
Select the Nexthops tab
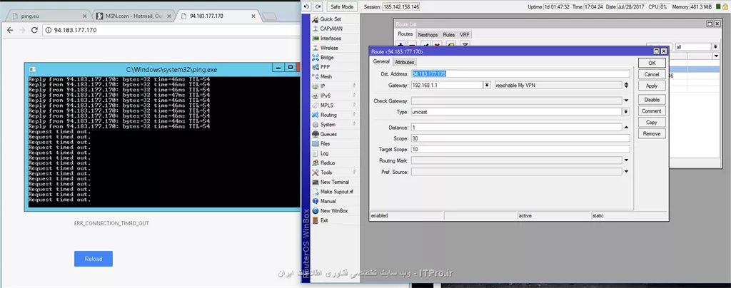coord(428,35)
